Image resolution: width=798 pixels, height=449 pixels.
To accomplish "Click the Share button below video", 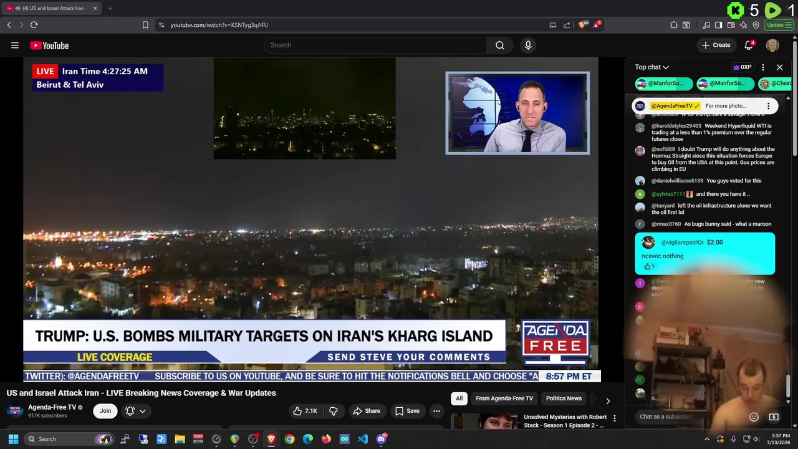I will [x=366, y=411].
